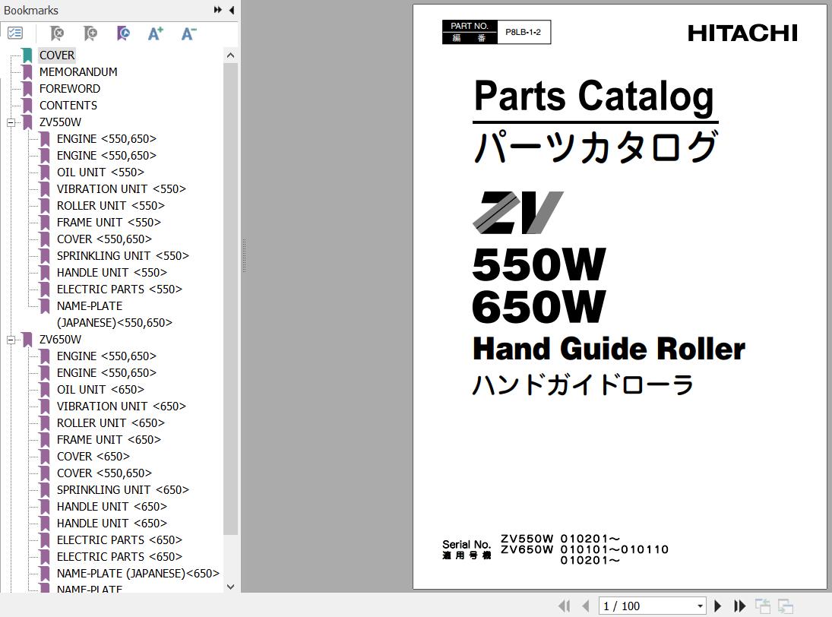Screen dimensions: 832x617
Task: Open the page number dropdown arrow
Action: (700, 606)
